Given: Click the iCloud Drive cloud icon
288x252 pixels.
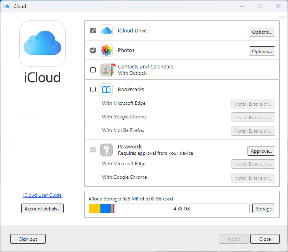Looking at the screenshot, I should (x=106, y=31).
